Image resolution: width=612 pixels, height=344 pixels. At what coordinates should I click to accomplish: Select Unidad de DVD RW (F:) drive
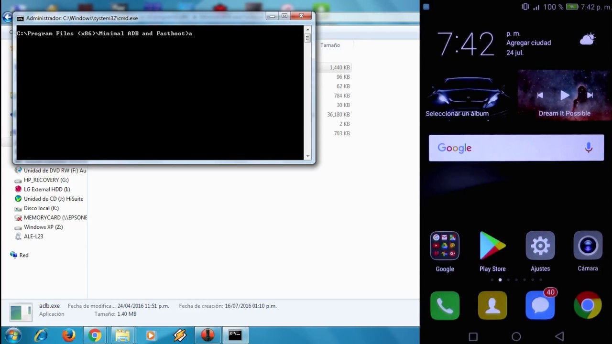(50, 171)
